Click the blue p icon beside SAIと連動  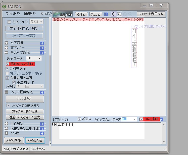[x=161, y=119]
